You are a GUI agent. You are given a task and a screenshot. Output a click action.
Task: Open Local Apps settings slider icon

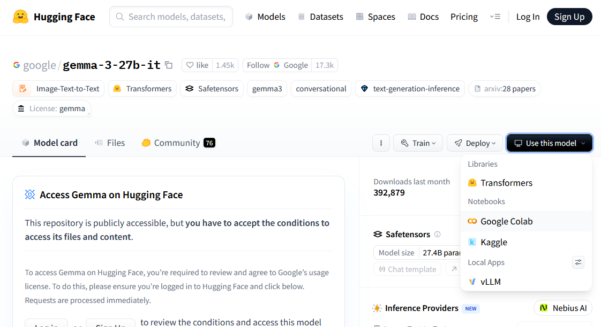click(x=578, y=262)
